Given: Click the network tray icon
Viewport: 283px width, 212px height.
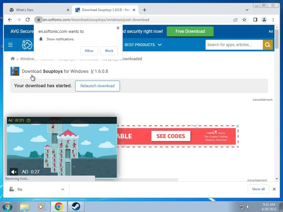Looking at the screenshot, I should tap(242, 206).
